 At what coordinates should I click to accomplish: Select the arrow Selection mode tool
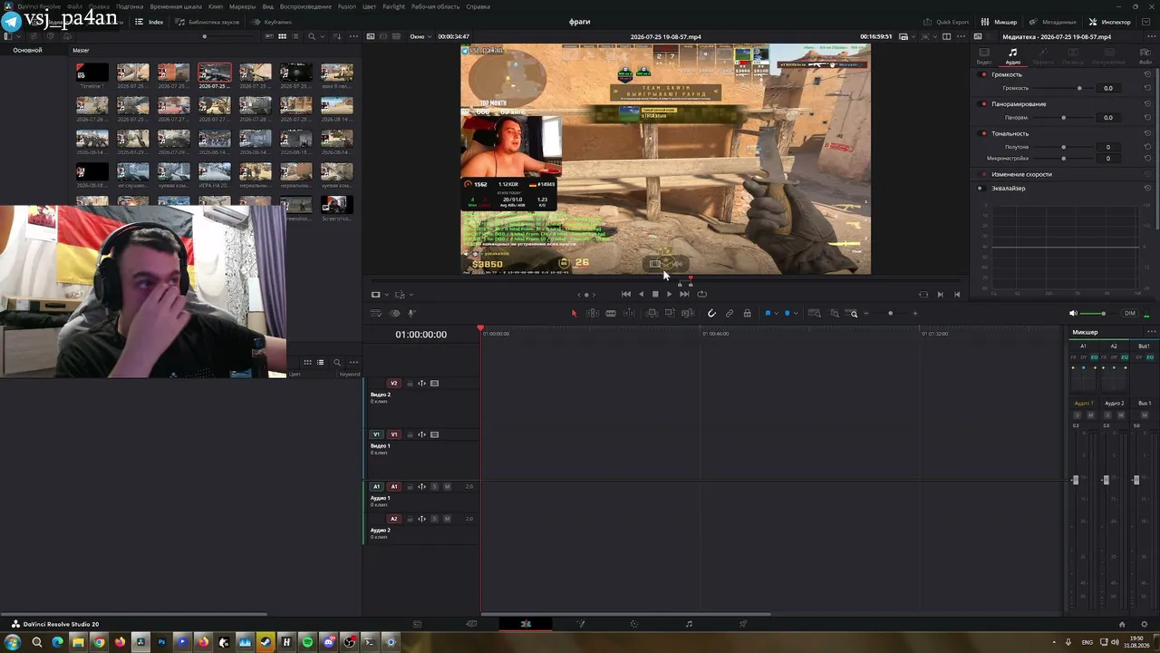pyautogui.click(x=574, y=314)
